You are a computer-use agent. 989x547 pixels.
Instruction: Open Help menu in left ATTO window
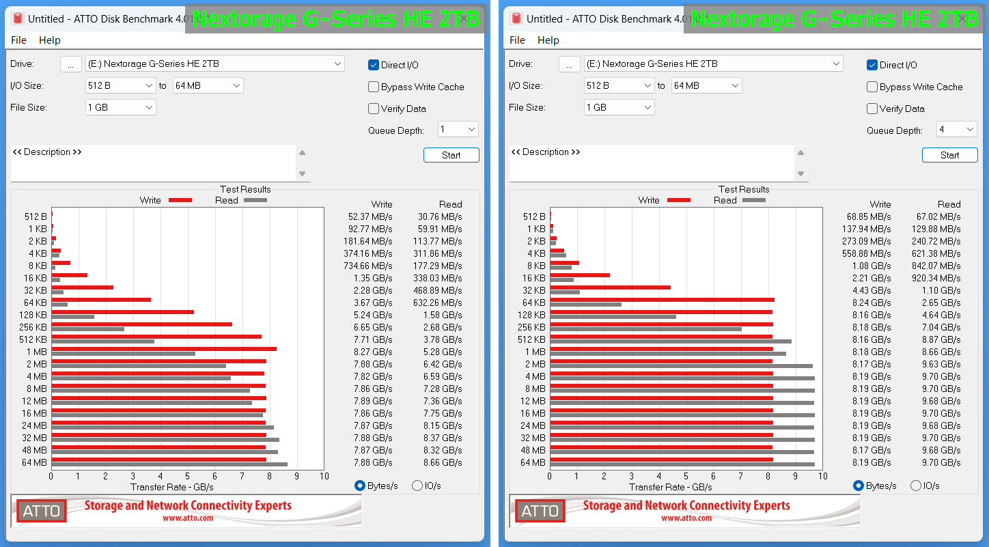(x=50, y=40)
